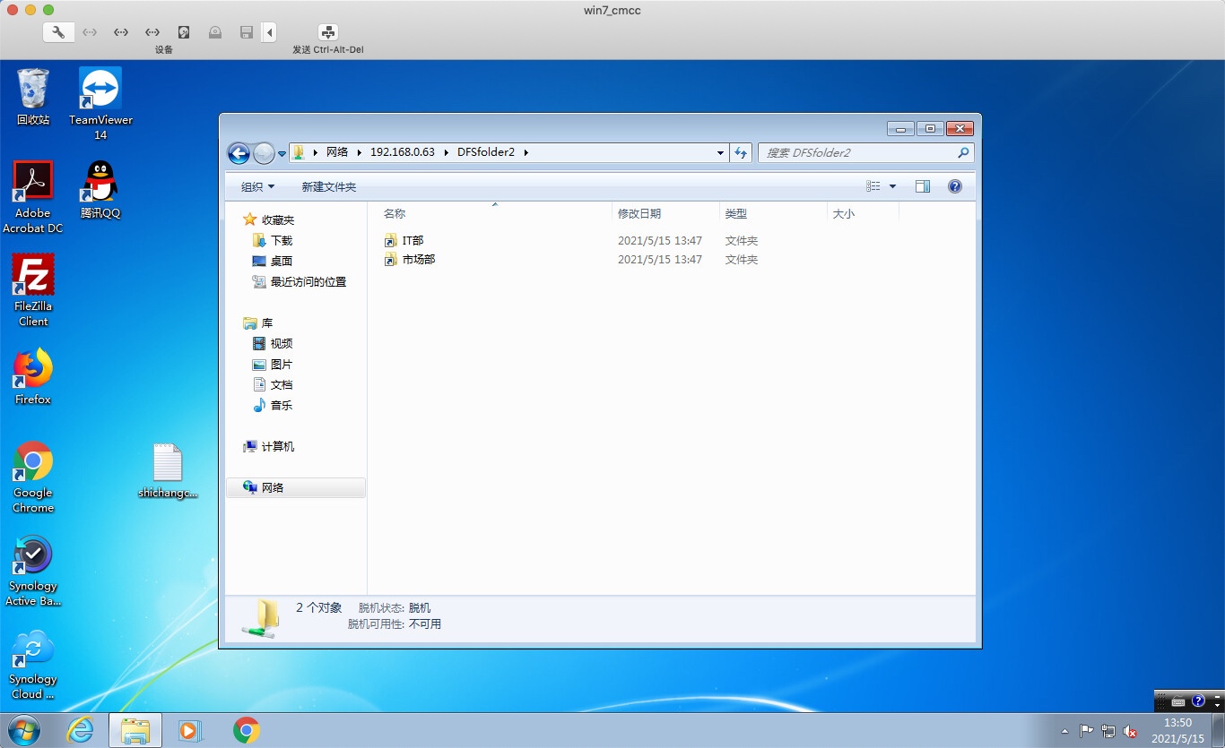Expand the arrow after DFSfolder2 breadcrumb
The image size is (1225, 748).
coord(526,152)
